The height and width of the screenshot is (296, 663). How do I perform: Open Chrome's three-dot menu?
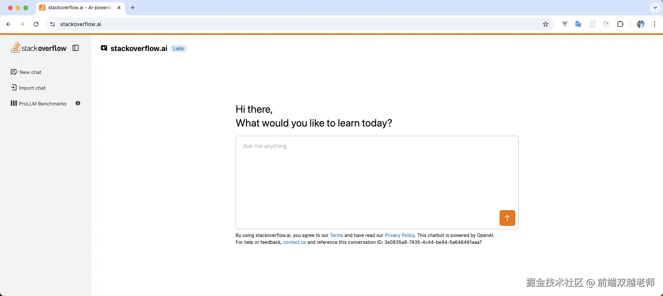tap(655, 24)
